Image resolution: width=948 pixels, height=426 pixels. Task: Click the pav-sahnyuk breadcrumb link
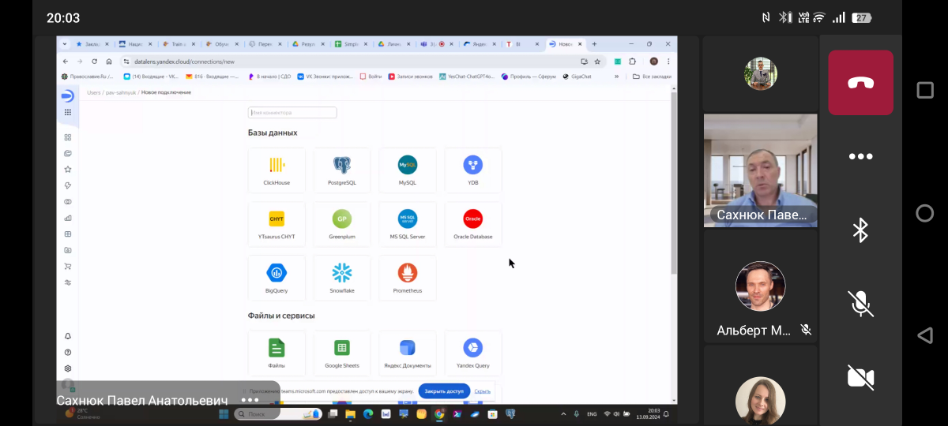(121, 92)
